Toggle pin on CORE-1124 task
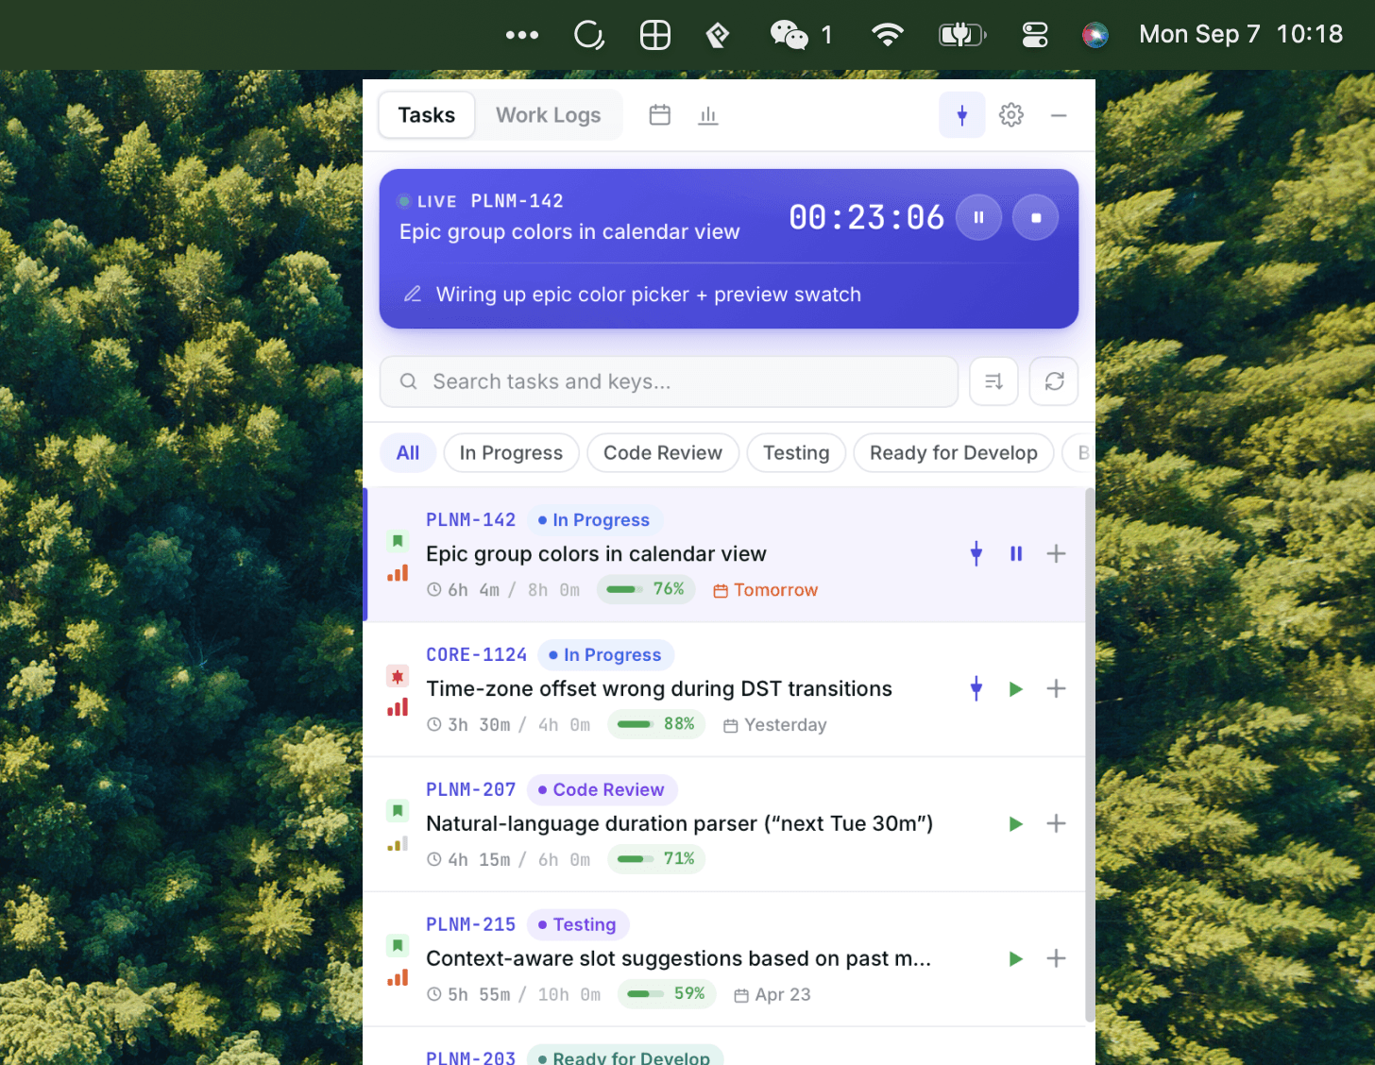The height and width of the screenshot is (1065, 1375). 976,689
